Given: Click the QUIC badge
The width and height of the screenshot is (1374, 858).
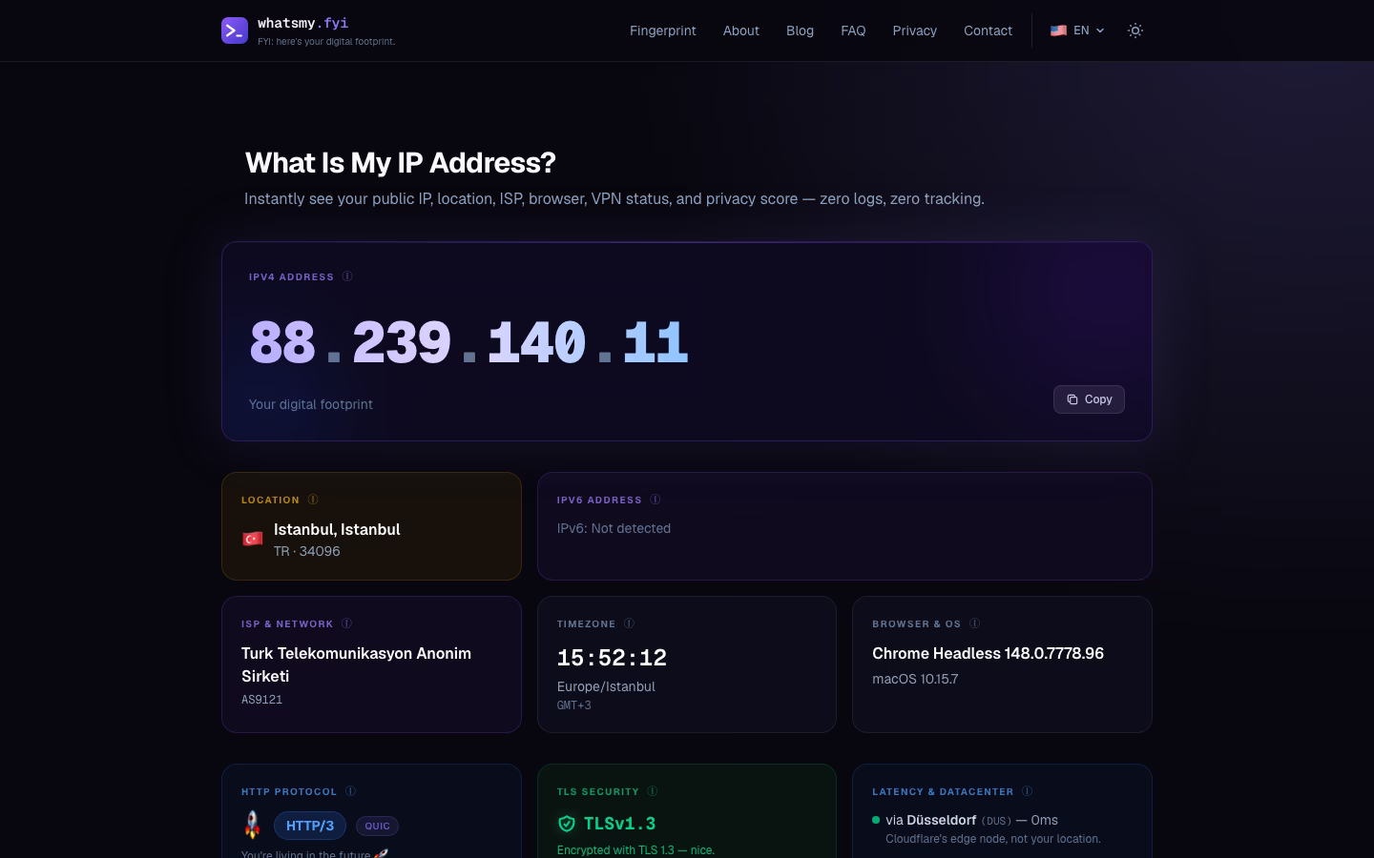Looking at the screenshot, I should click(x=377, y=826).
